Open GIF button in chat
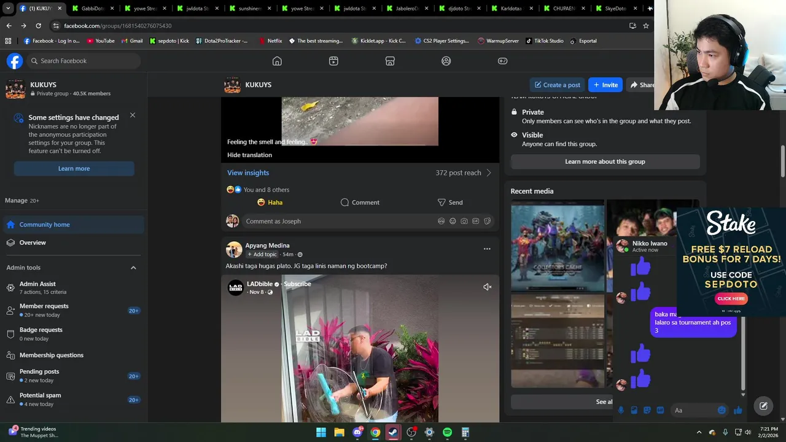This screenshot has height=442, width=786. point(660,410)
